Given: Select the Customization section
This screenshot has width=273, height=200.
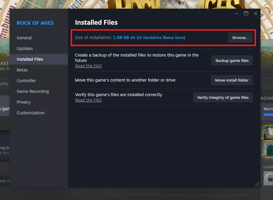Looking at the screenshot, I should 30,113.
